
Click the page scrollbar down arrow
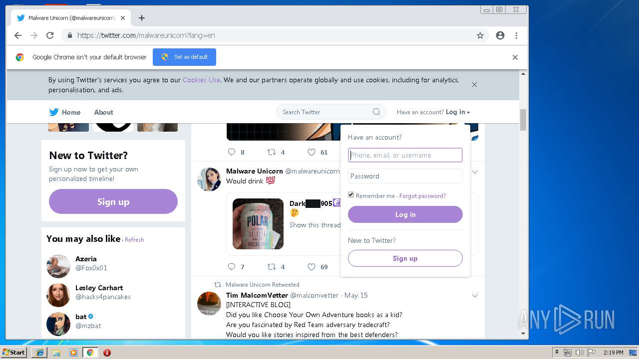tap(523, 334)
